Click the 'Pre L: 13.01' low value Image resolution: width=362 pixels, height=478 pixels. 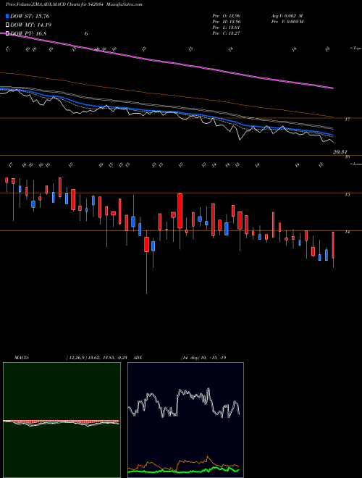[227, 28]
